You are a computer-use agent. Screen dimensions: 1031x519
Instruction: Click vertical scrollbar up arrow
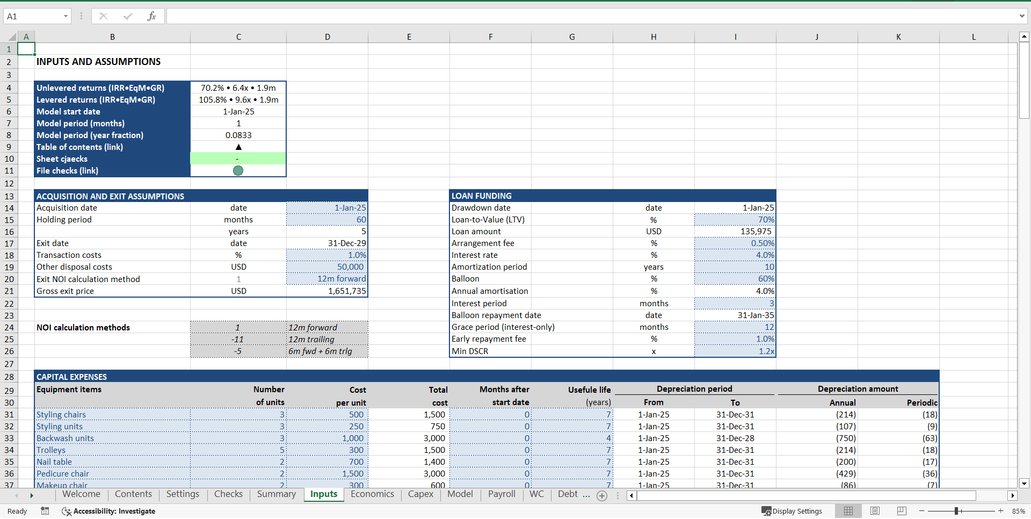pyautogui.click(x=1024, y=37)
